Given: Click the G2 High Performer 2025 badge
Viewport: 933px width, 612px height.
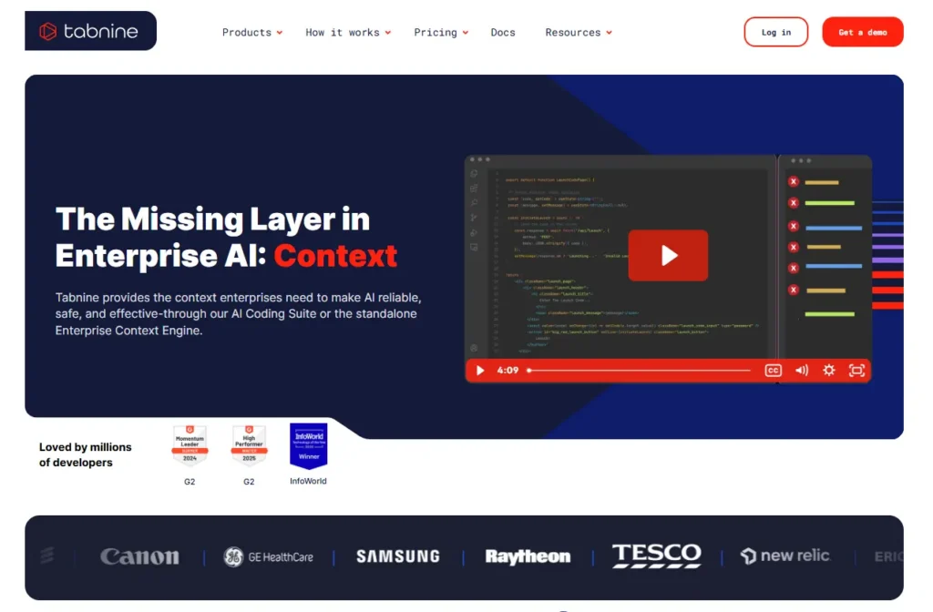Looking at the screenshot, I should click(249, 446).
